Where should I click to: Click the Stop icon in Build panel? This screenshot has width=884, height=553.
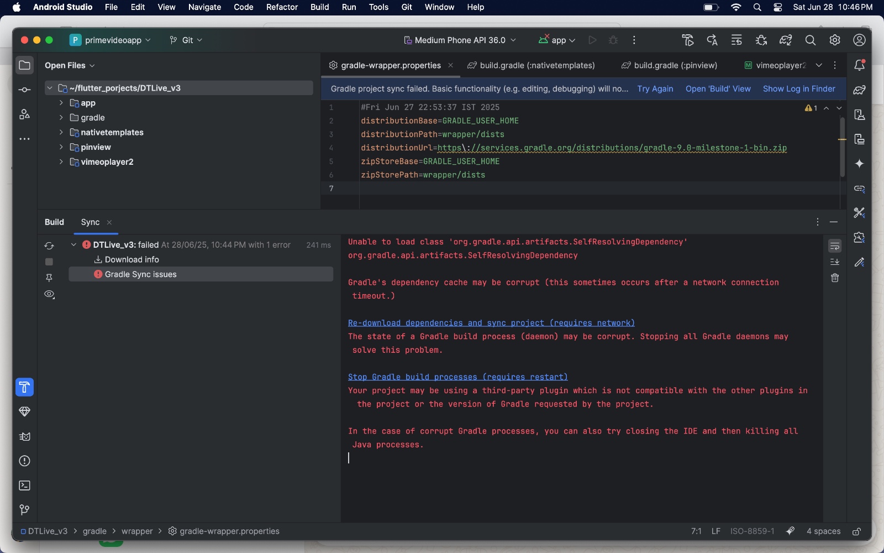coord(49,262)
